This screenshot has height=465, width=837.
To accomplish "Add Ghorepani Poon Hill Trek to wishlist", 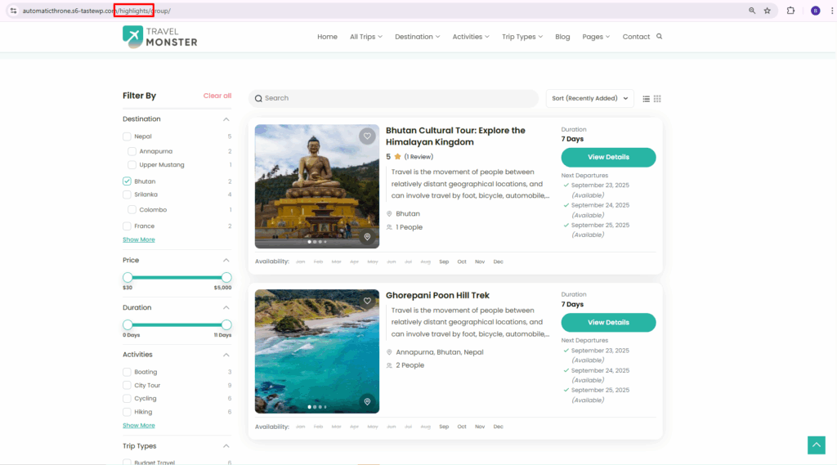I will tap(367, 301).
